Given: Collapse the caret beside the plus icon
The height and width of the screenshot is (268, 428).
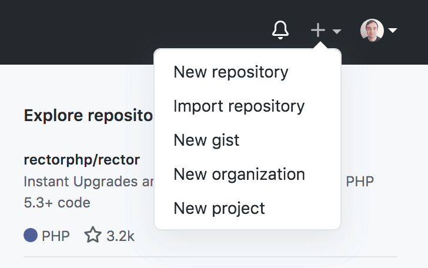Looking at the screenshot, I should pyautogui.click(x=337, y=31).
